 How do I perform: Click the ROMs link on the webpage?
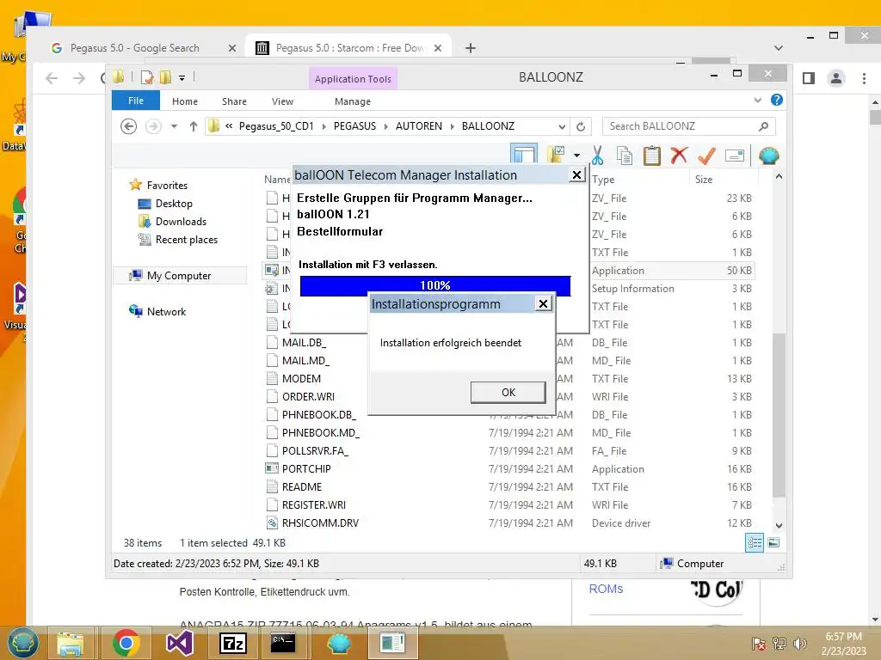[x=606, y=589]
